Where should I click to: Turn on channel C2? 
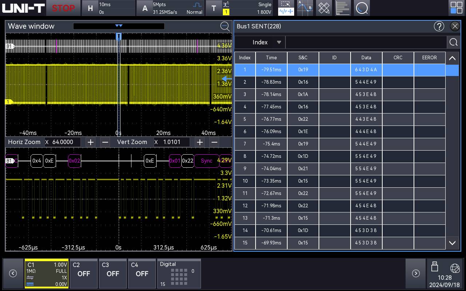(x=83, y=274)
